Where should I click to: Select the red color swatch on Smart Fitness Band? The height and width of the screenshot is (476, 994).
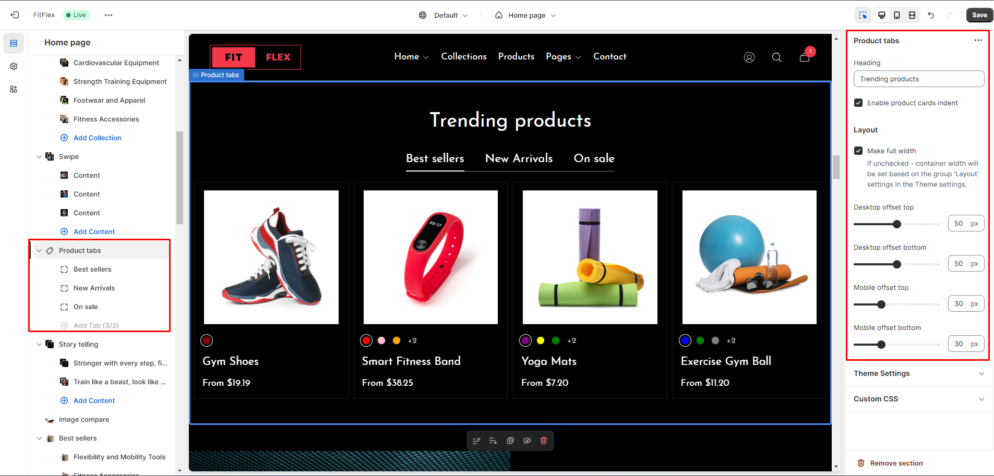[x=366, y=340]
